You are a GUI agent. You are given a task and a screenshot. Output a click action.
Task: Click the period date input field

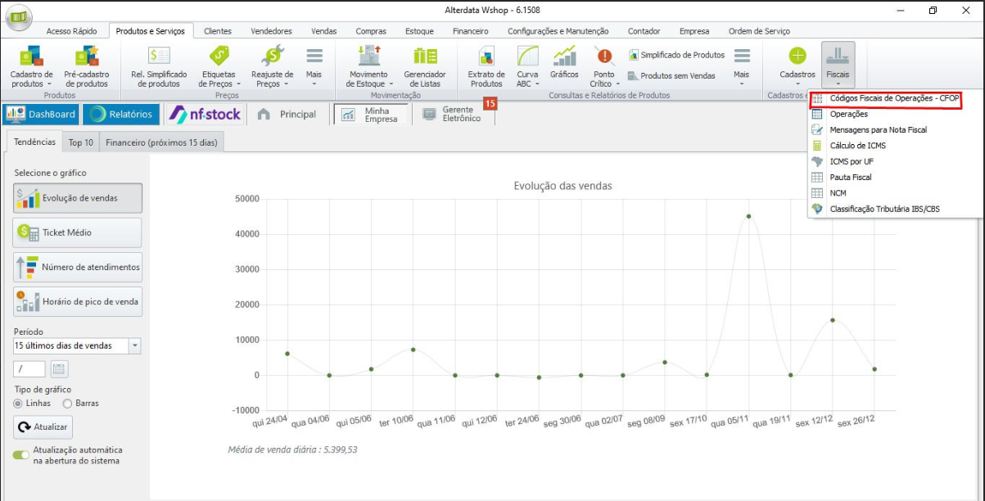[29, 368]
